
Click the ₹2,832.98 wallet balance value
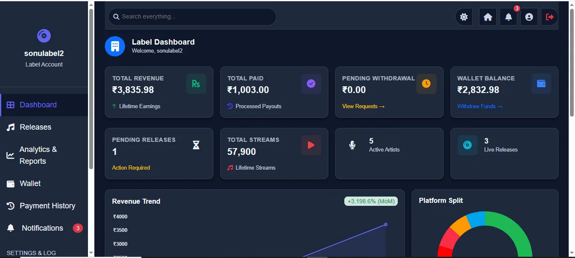pos(478,90)
